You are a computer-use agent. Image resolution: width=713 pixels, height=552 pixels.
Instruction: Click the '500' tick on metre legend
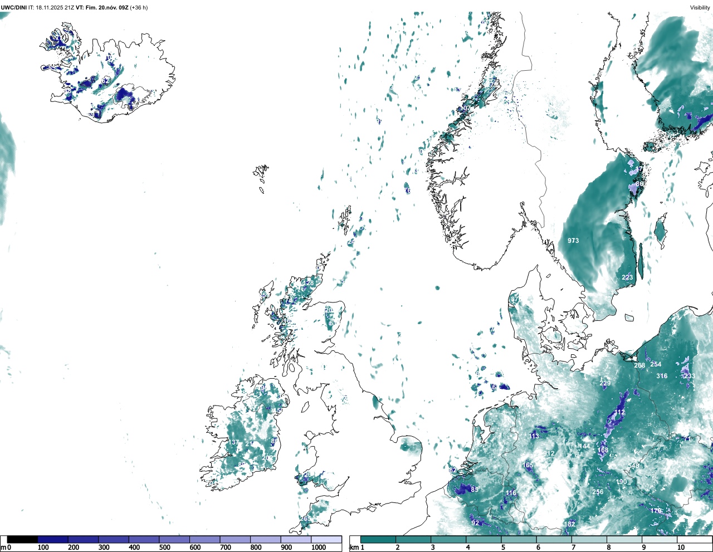click(x=165, y=548)
